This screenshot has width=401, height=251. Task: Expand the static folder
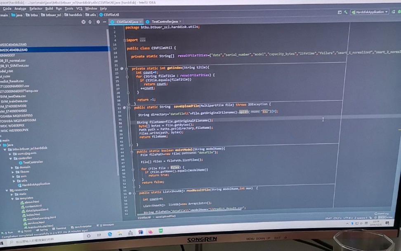click(12, 195)
